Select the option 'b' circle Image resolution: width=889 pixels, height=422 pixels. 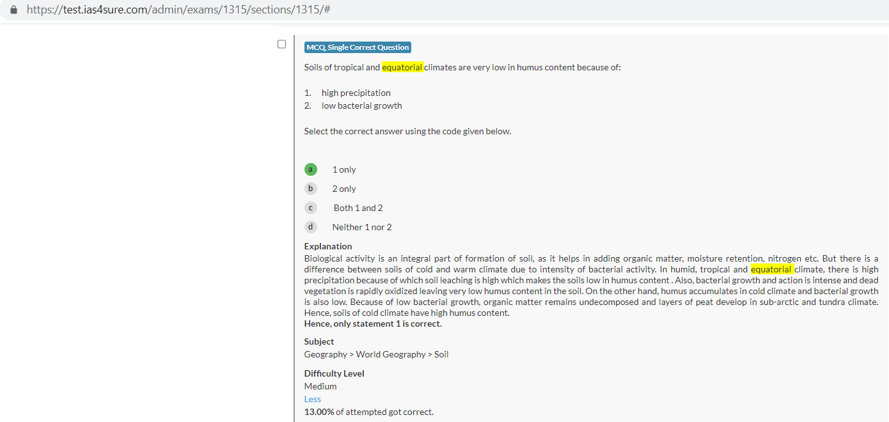tap(310, 189)
